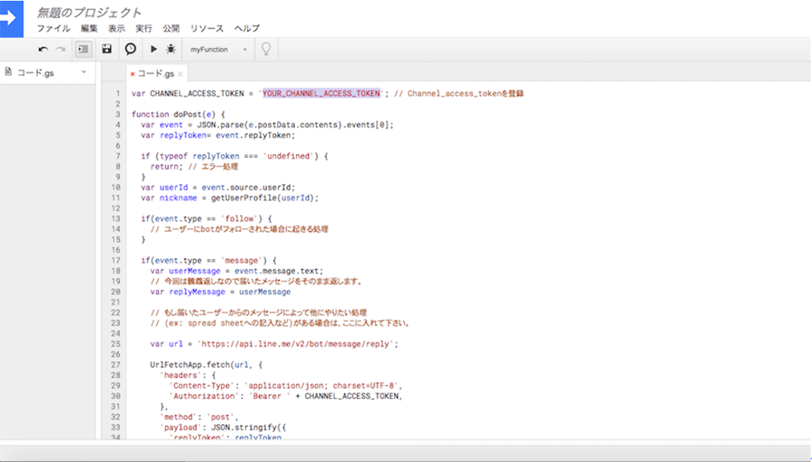Click the getUserProfile(userId) call
This screenshot has width=812, height=462.
[264, 198]
